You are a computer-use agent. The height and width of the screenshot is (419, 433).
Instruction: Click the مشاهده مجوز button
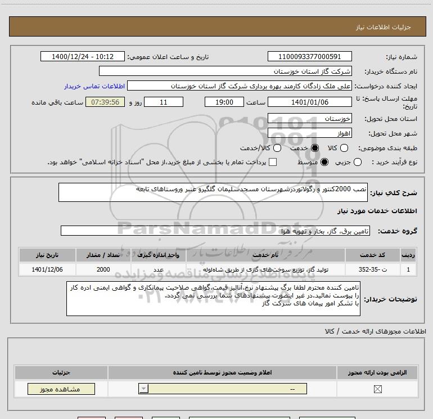pos(61,389)
